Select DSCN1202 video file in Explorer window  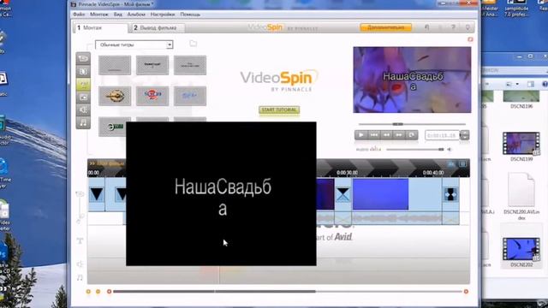point(521,249)
